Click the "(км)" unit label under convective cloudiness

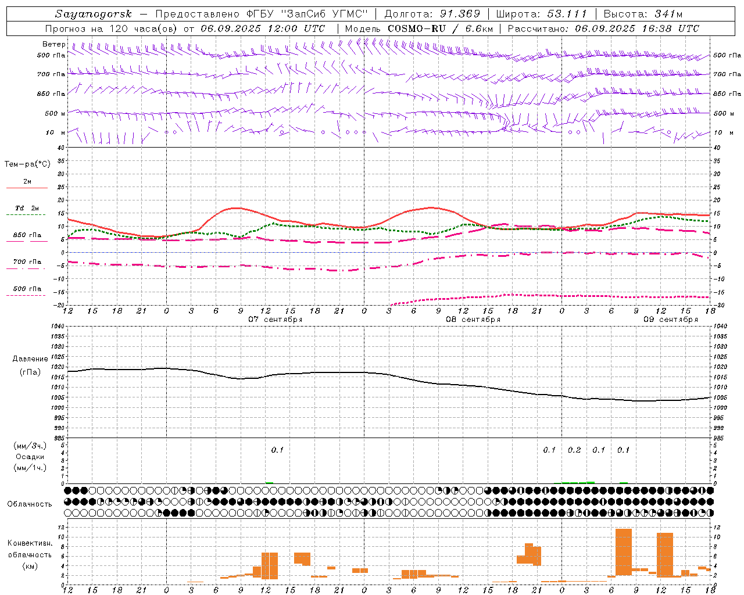[30, 566]
